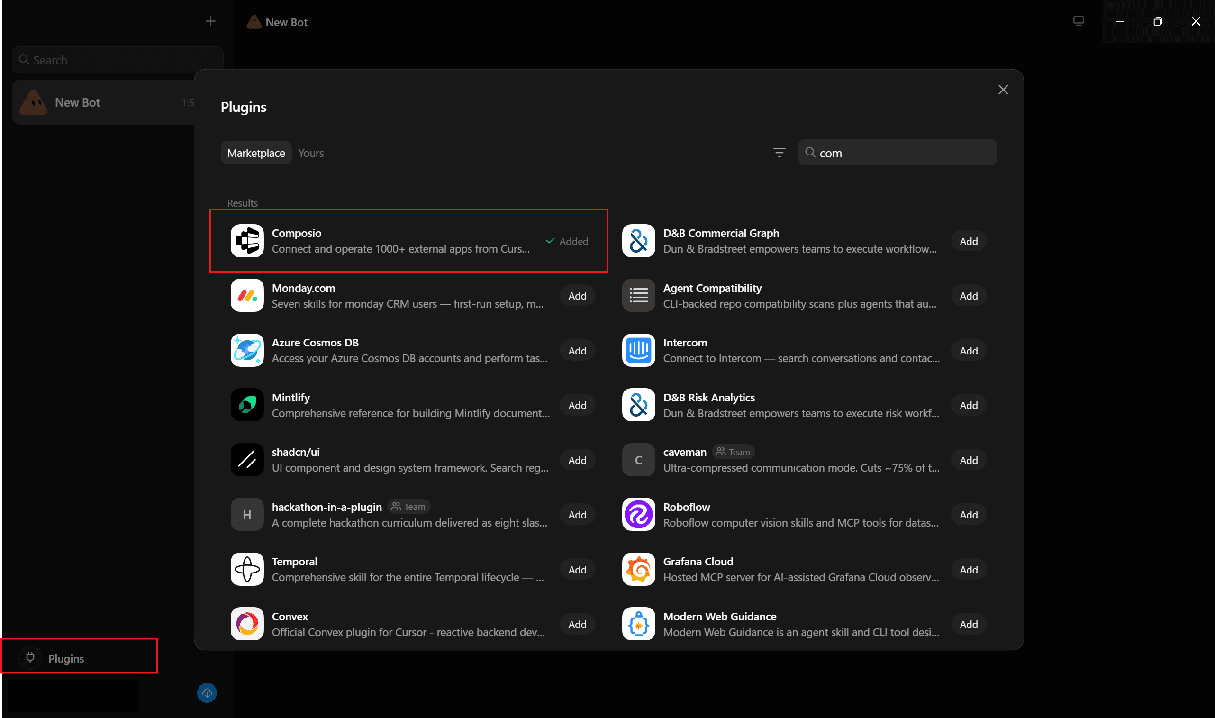This screenshot has height=718, width=1215.
Task: Click the shadcn/ui plugin icon
Action: pos(247,460)
